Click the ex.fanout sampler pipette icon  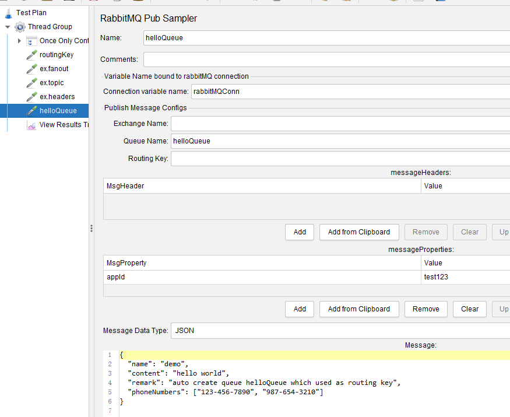31,69
